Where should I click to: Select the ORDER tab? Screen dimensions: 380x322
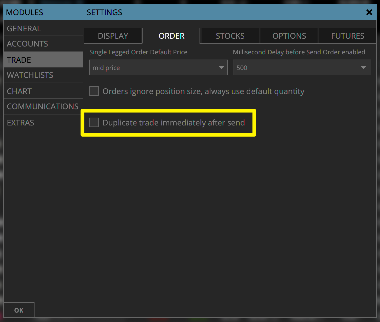171,36
